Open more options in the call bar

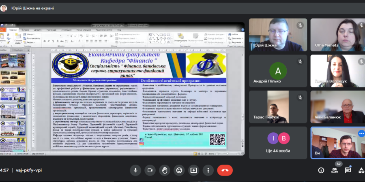(x=208, y=170)
